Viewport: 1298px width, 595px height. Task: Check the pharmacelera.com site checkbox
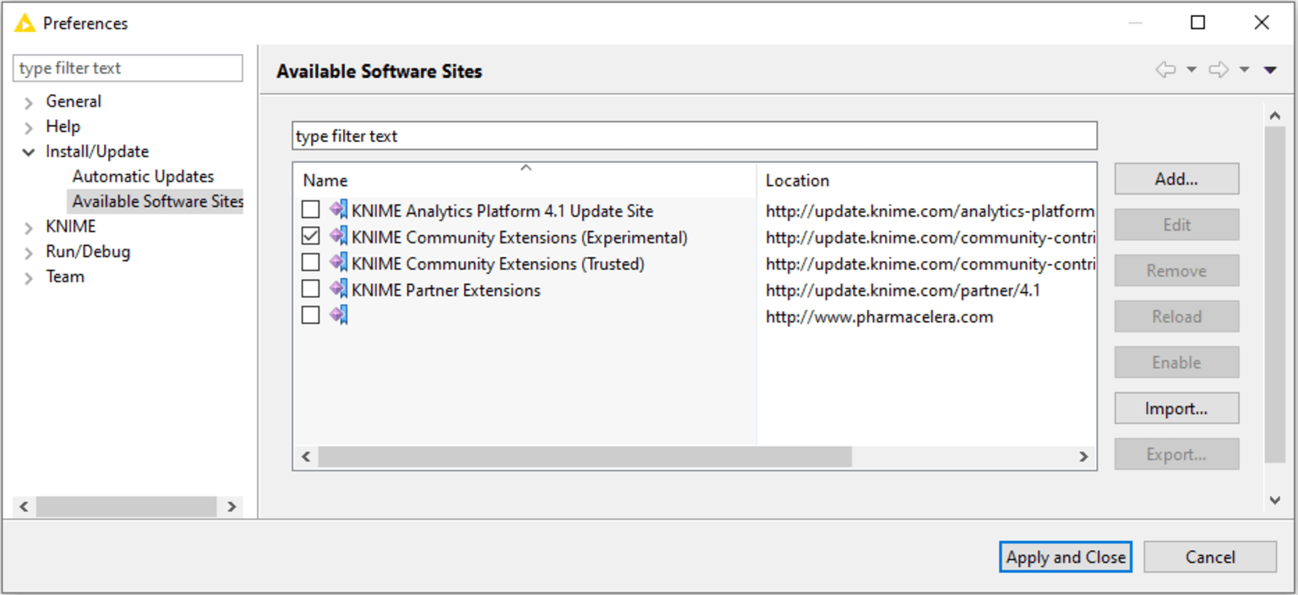click(x=311, y=314)
